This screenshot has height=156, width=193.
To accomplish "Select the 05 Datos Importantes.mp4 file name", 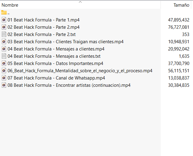I will (55, 63).
